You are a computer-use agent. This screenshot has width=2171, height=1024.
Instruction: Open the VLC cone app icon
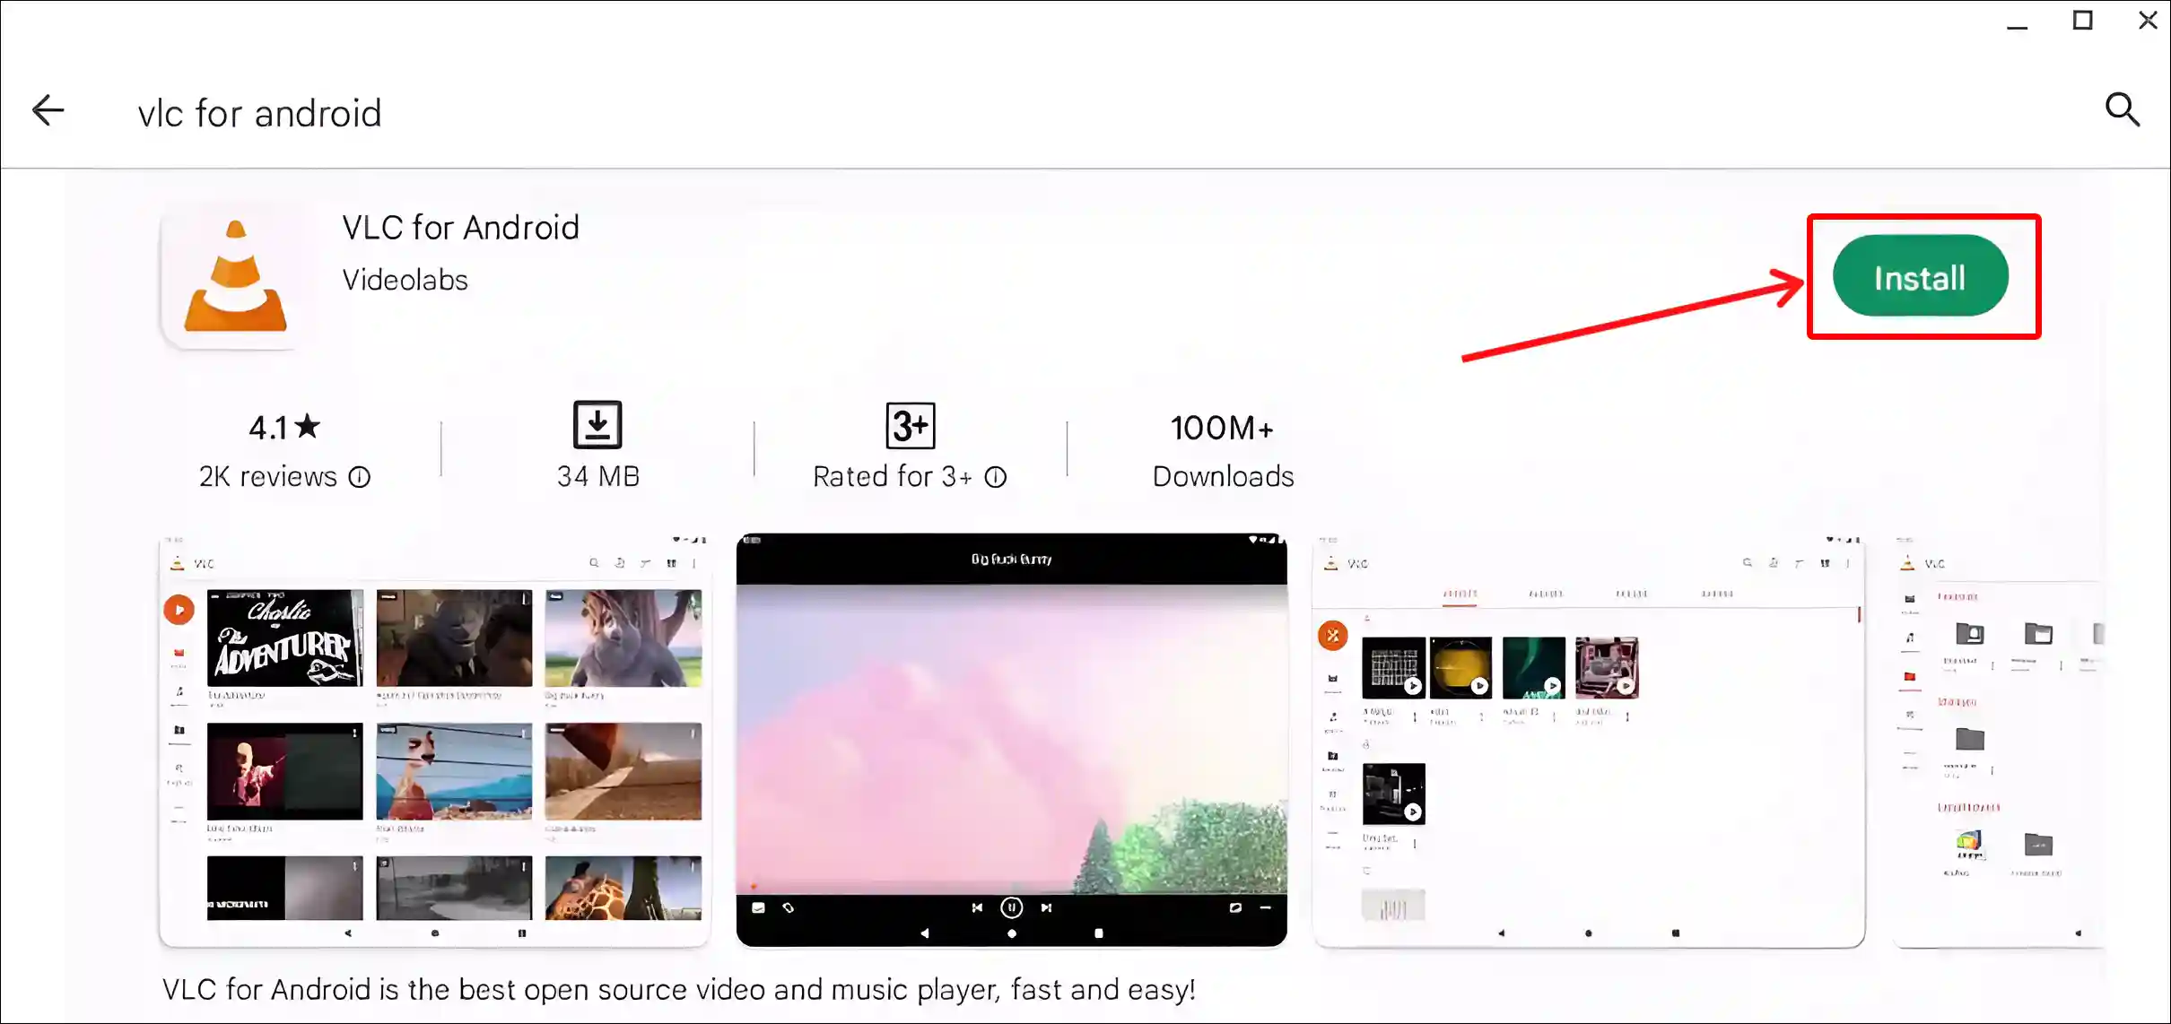pos(236,277)
